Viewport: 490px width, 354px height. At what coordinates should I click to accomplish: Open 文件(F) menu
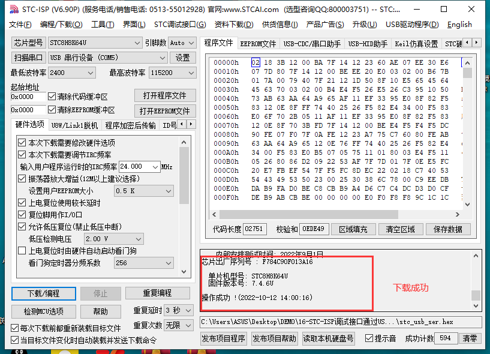tap(20, 25)
